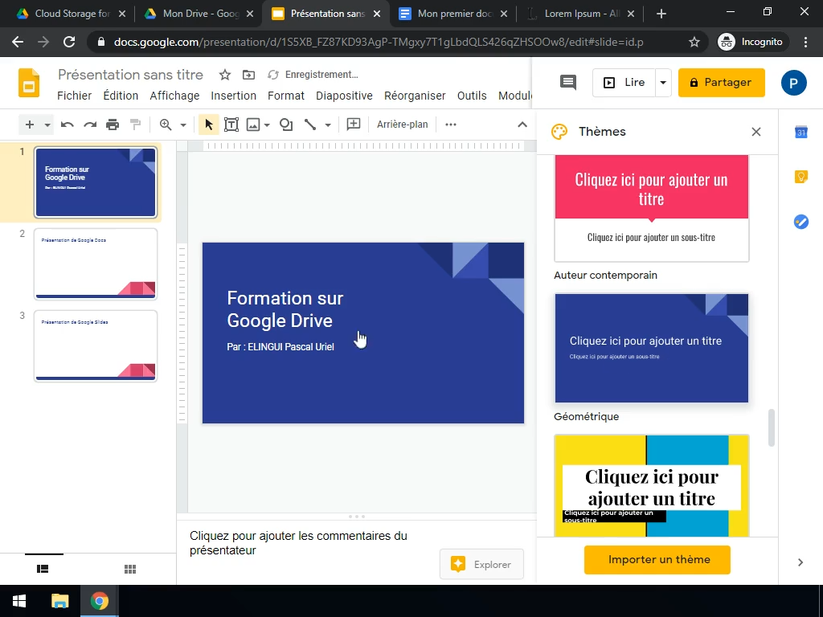Open the Insertion menu

(234, 96)
